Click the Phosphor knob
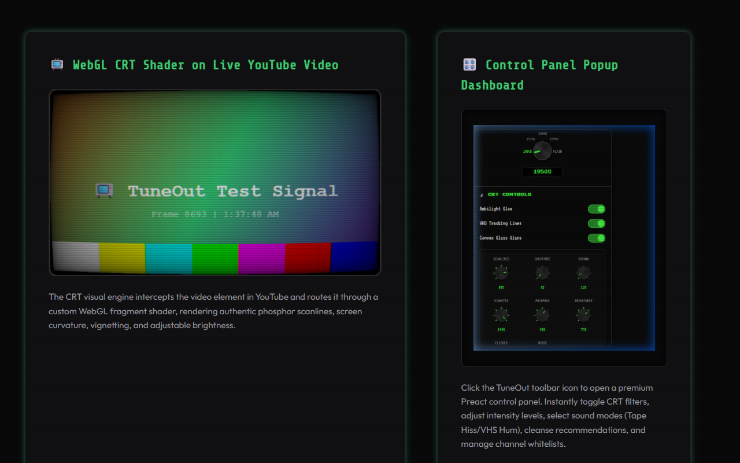Viewport: 740px width, 463px height. (542, 315)
